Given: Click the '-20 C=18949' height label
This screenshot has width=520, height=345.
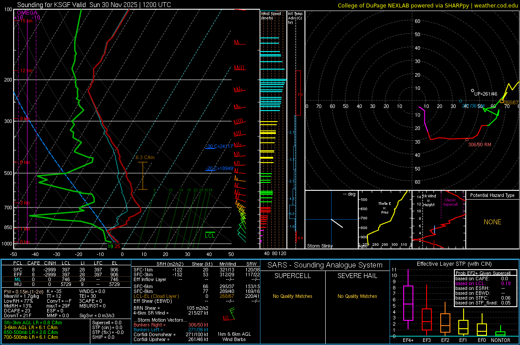Looking at the screenshot, I should pyautogui.click(x=219, y=168).
